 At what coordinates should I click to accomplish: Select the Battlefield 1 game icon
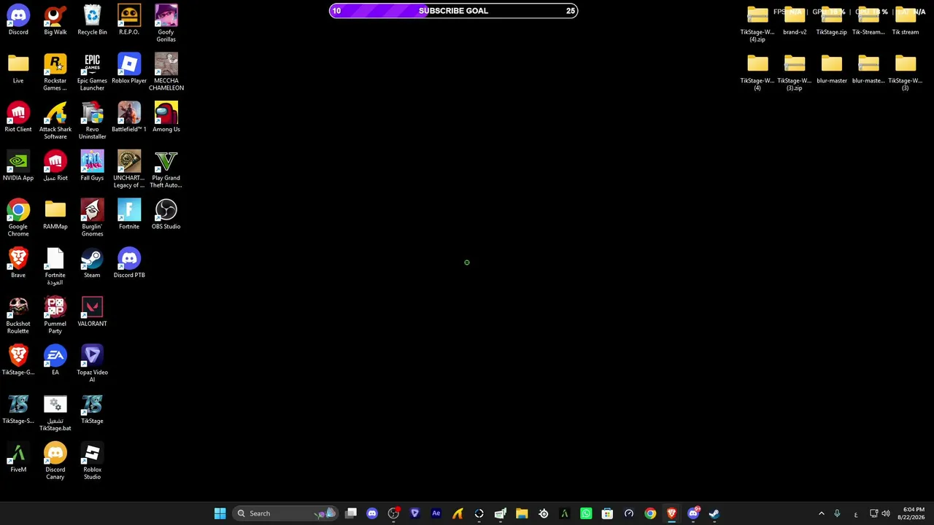coord(129,117)
